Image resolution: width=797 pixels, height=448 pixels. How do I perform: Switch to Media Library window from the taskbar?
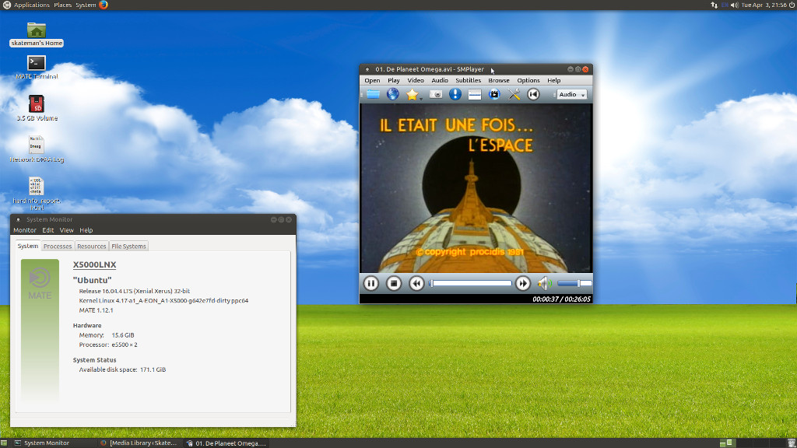[x=139, y=443]
